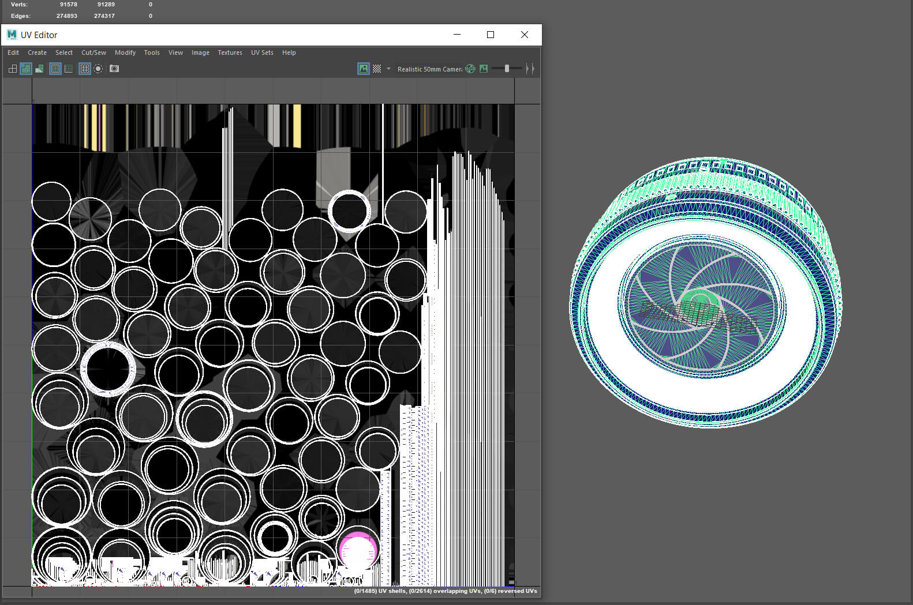Open the Cut/Sew menu
Image resolution: width=913 pixels, height=605 pixels.
click(93, 52)
